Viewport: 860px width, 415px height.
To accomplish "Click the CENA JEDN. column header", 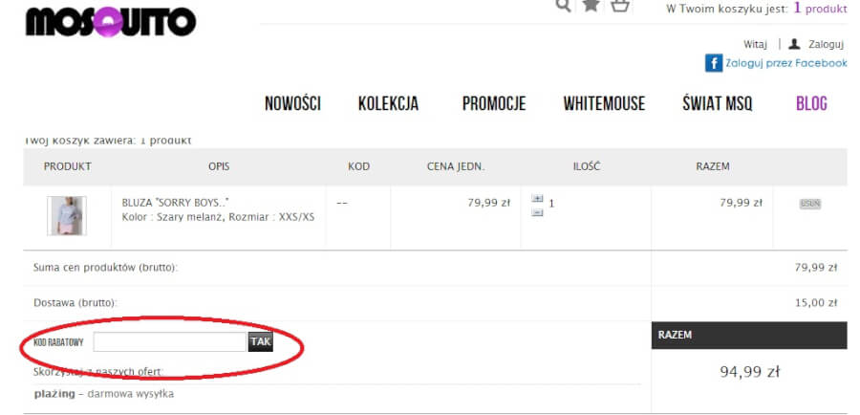I will click(456, 166).
